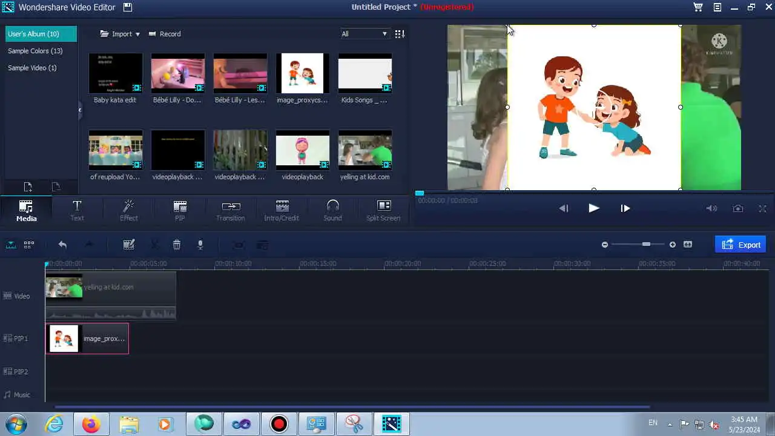Click the timeline playhead marker
Screen dimensions: 775x436
(47, 264)
